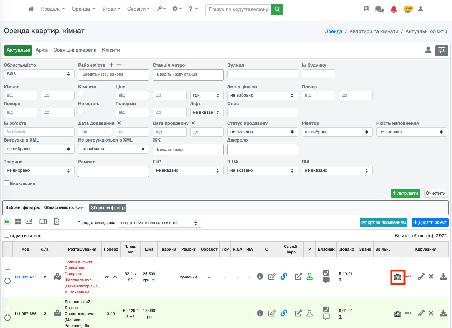Enable the 'Ексклюзив' checkbox
This screenshot has width=452, height=328.
coord(6,183)
